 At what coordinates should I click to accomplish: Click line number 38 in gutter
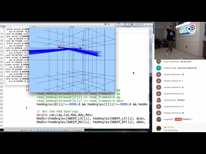click(1, 104)
